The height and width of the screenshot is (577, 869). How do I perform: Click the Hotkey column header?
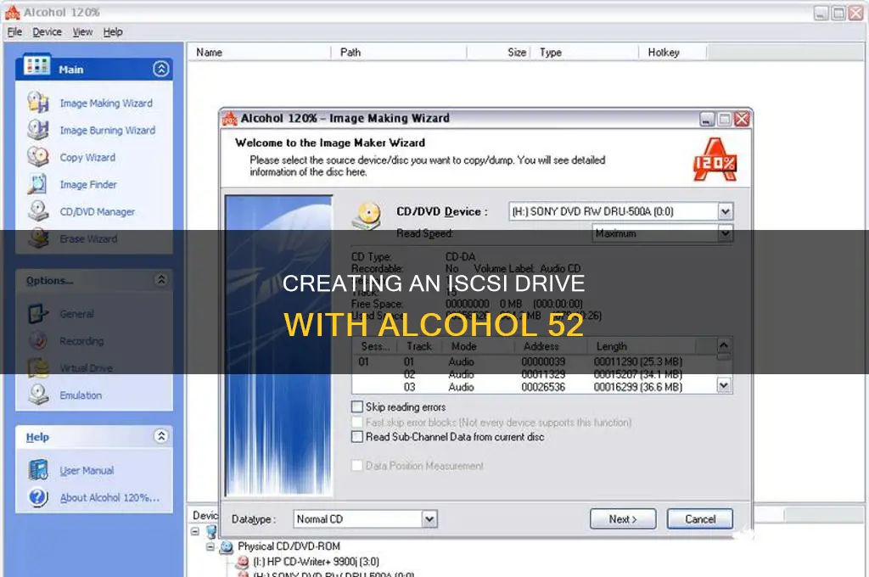click(x=672, y=52)
